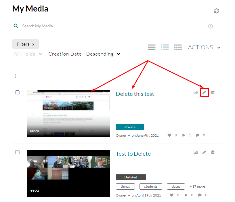Expand the ACTIONS dropdown
Screen dimensions: 235x202
click(x=204, y=47)
